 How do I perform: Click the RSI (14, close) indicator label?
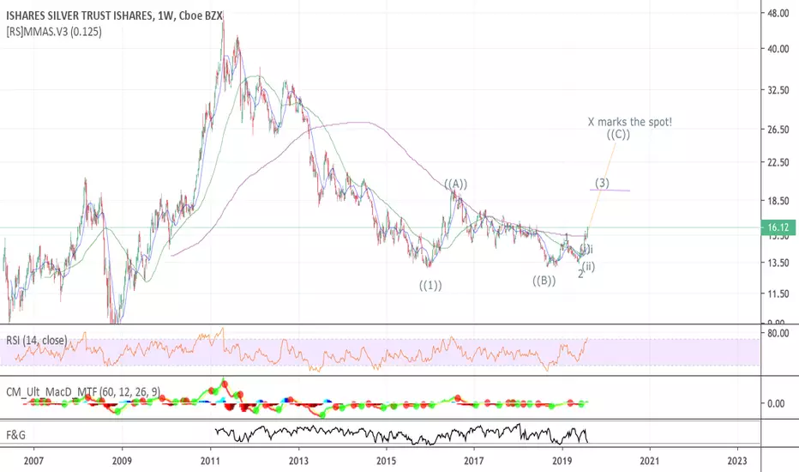(x=36, y=341)
